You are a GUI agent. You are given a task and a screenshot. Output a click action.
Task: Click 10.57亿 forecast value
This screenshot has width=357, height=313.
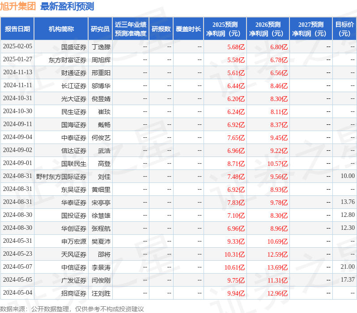277,164
